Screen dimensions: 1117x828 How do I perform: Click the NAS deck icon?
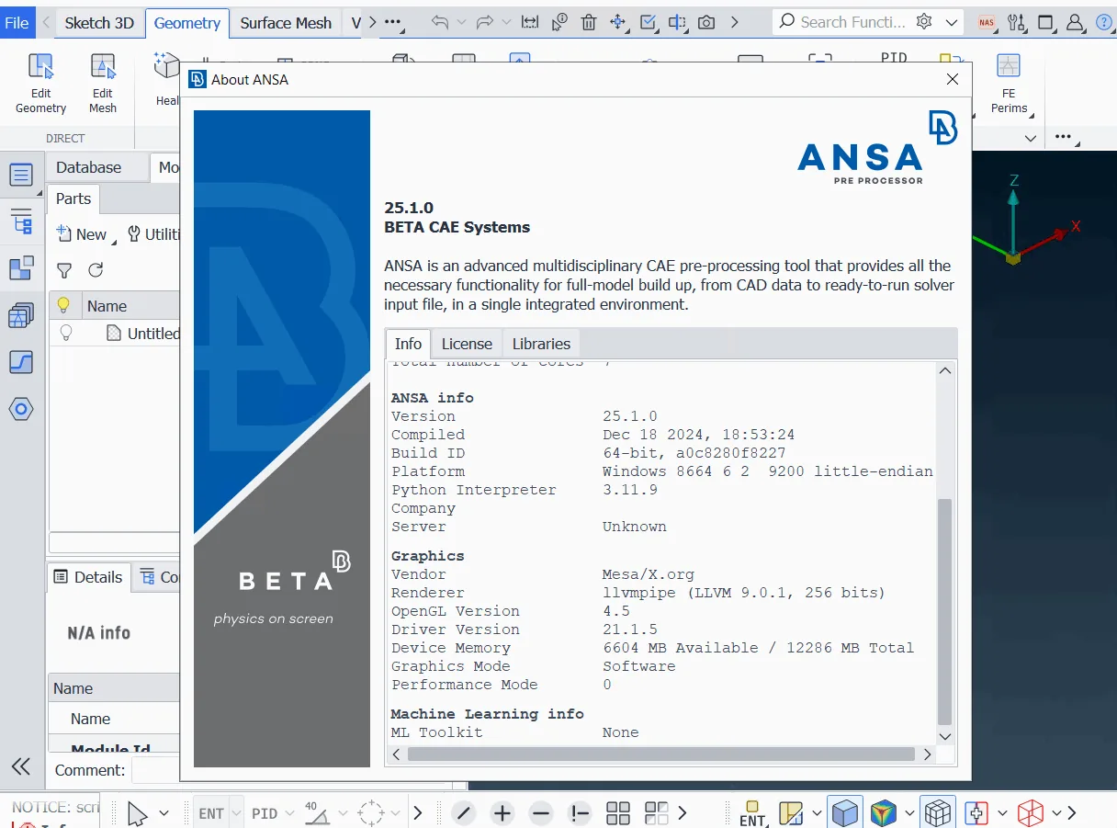point(987,22)
